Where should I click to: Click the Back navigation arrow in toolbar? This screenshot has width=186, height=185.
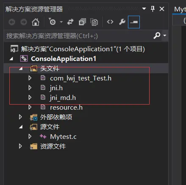point(12,22)
